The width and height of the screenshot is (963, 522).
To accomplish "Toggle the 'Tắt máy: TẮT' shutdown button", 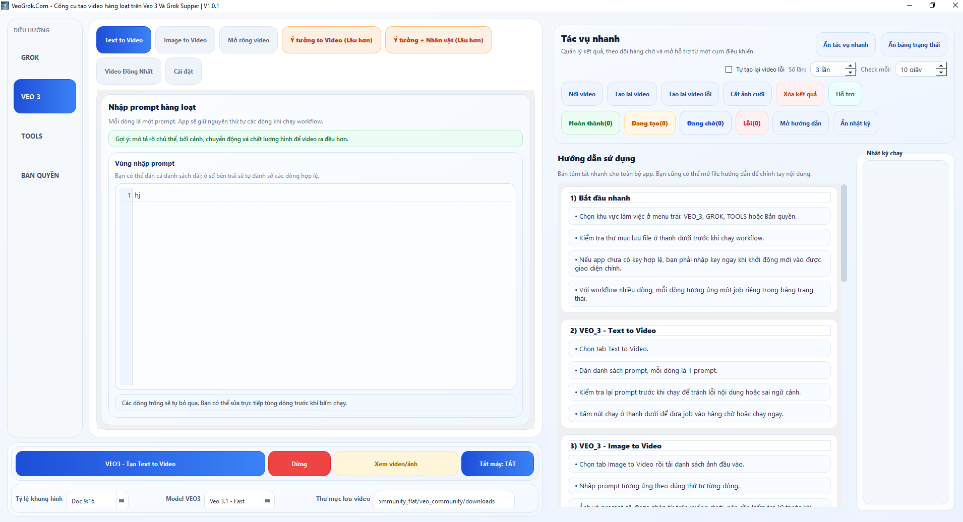I will (497, 464).
